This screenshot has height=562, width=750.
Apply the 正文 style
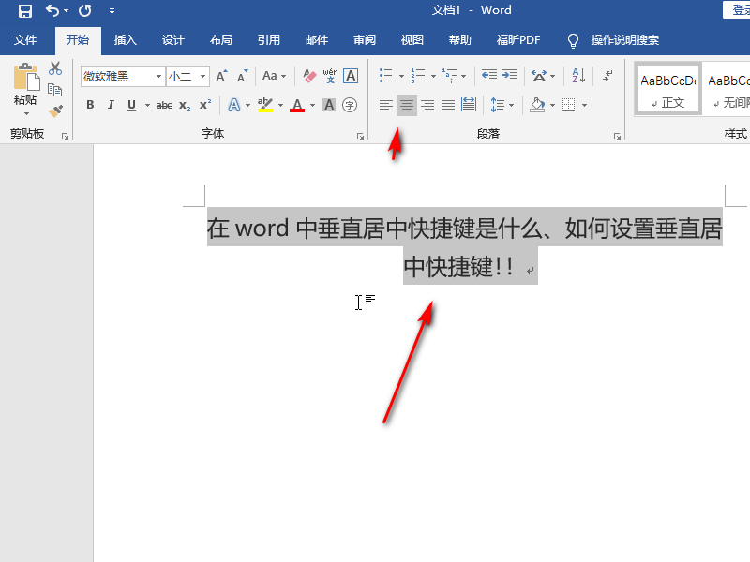[x=668, y=89]
